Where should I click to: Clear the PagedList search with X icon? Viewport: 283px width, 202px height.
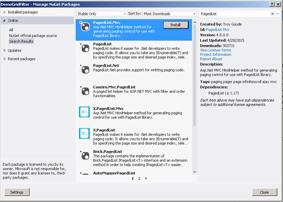[273, 14]
